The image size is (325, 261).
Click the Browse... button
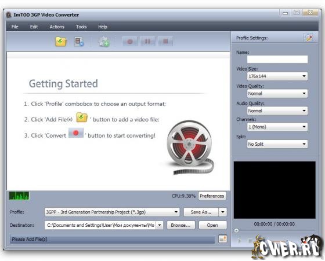pos(180,225)
